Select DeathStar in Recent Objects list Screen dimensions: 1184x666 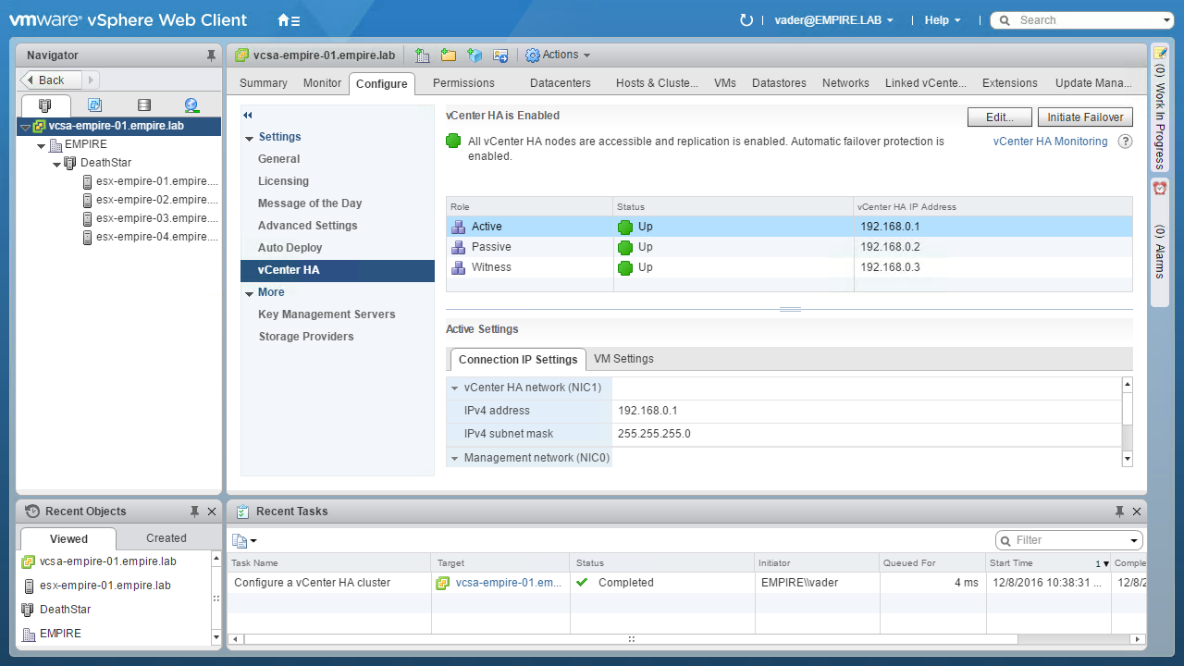[66, 610]
